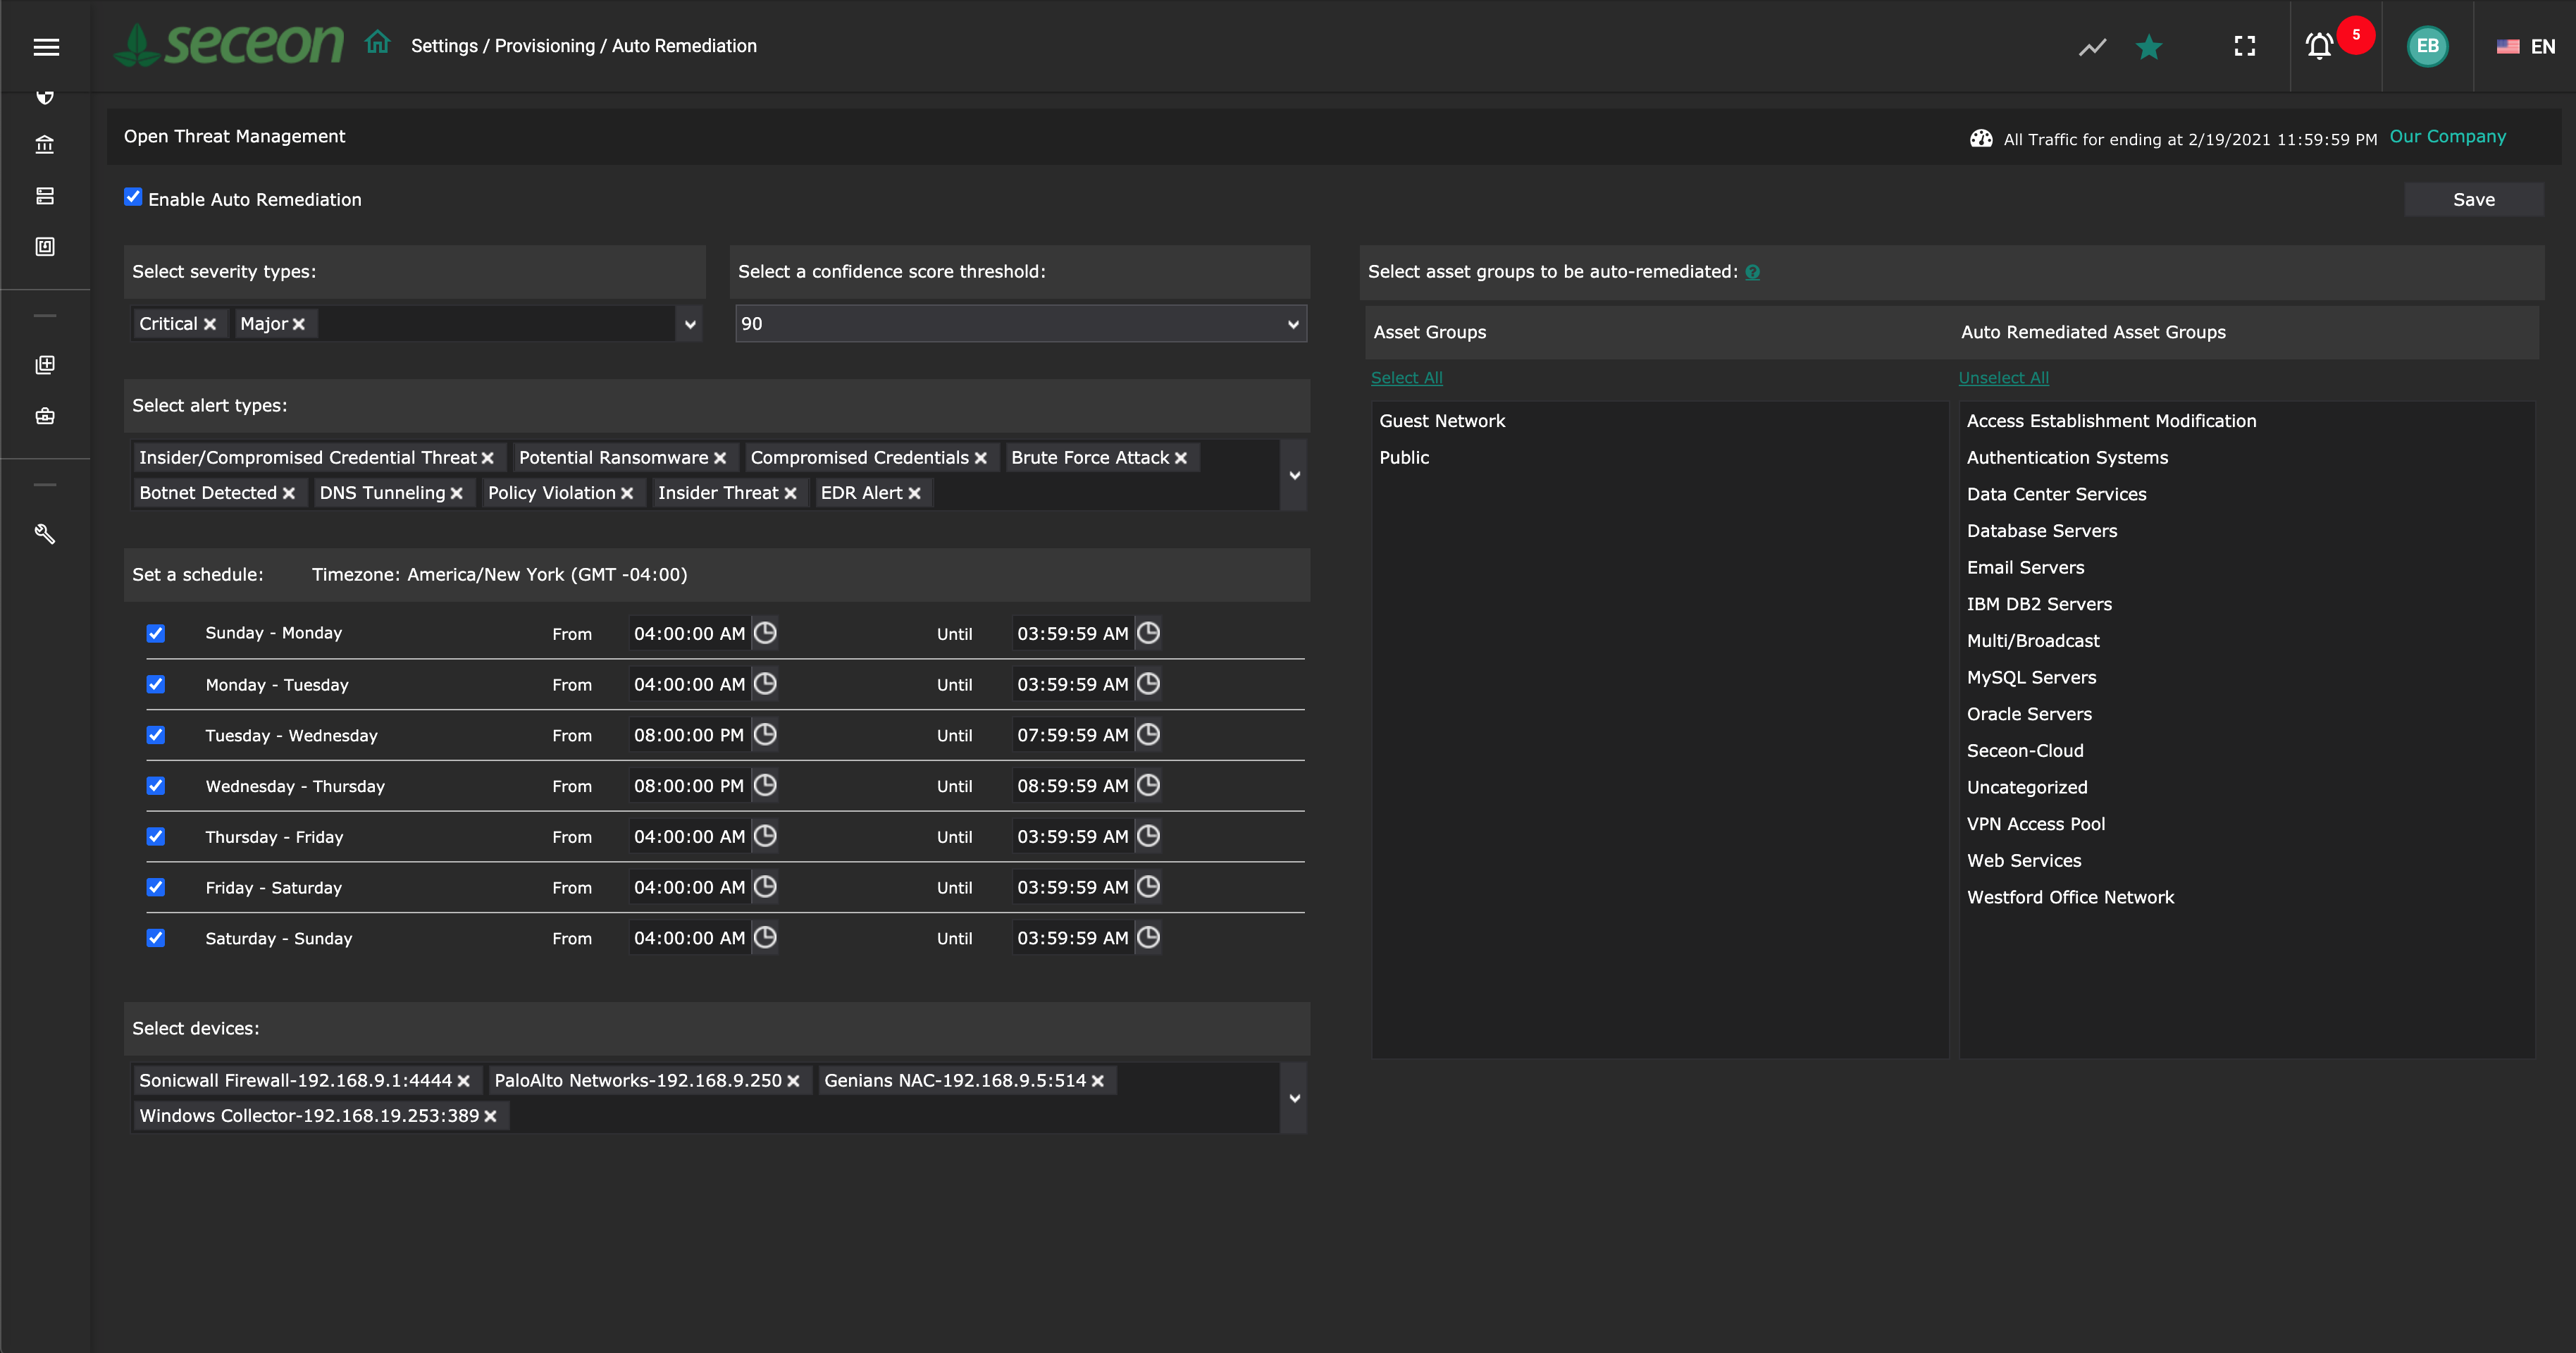
Task: Click the Unselect All link
Action: [x=2003, y=378]
